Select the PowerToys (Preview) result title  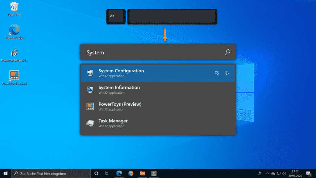pos(120,104)
